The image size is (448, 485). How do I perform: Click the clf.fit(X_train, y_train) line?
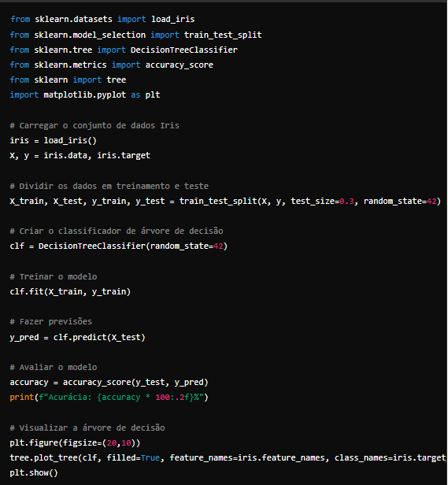click(70, 291)
